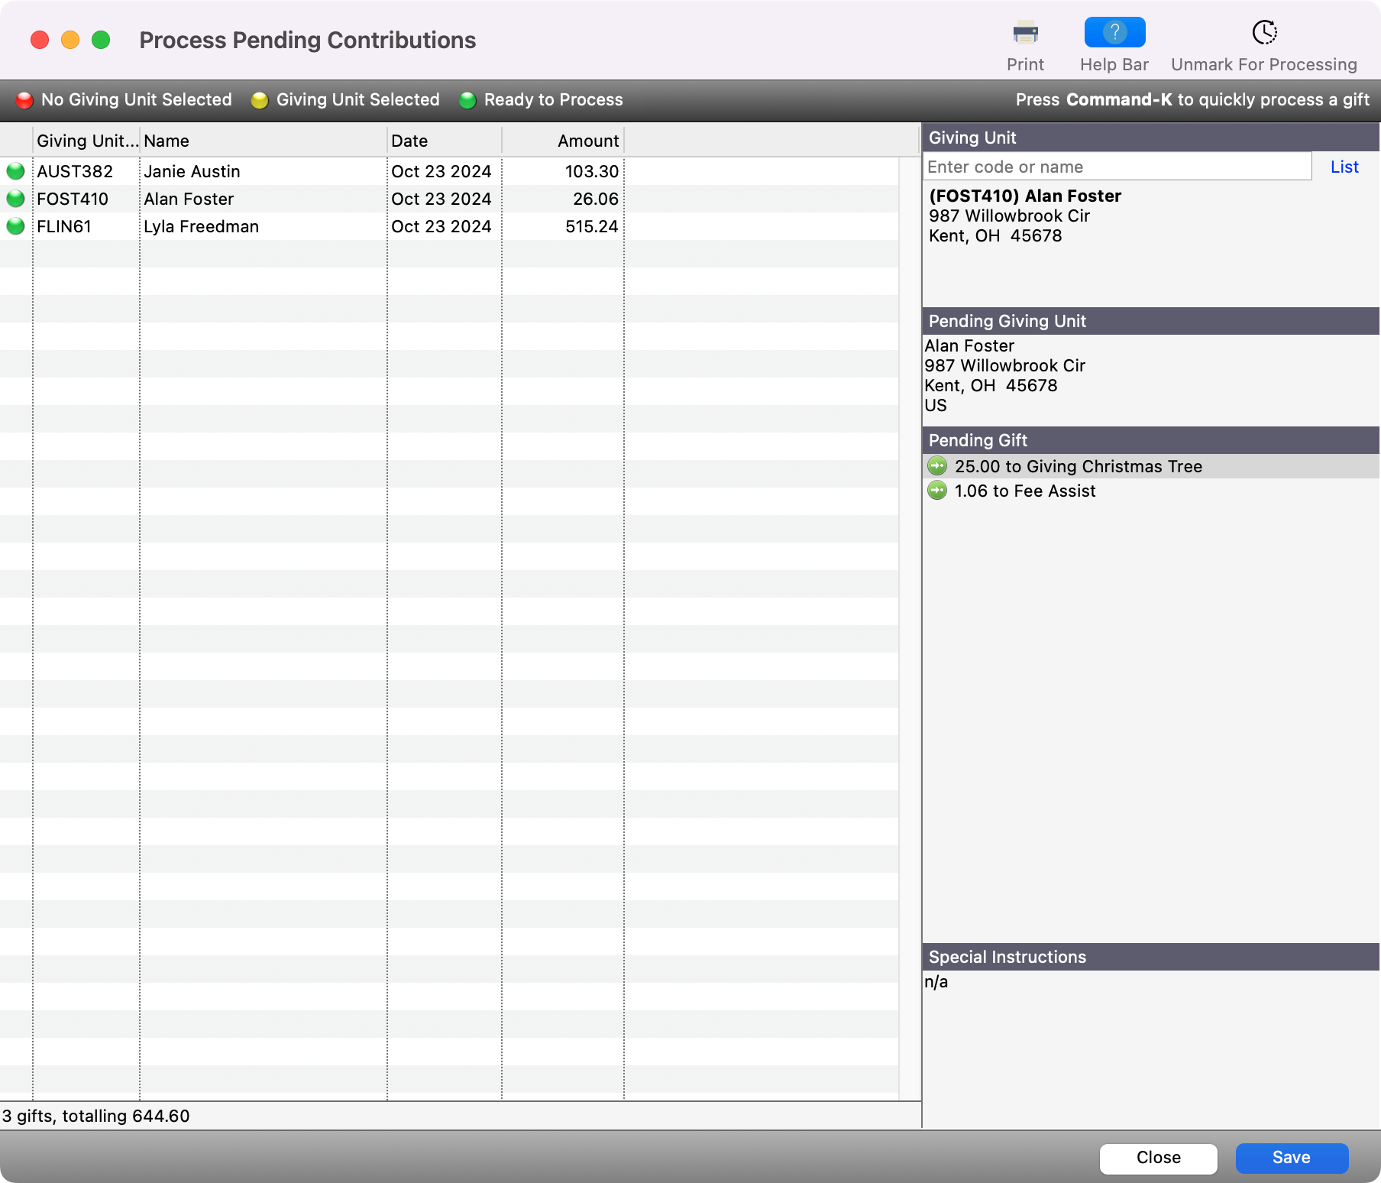The image size is (1381, 1183).
Task: Click Unmark For Processing clock icon
Action: [x=1264, y=33]
